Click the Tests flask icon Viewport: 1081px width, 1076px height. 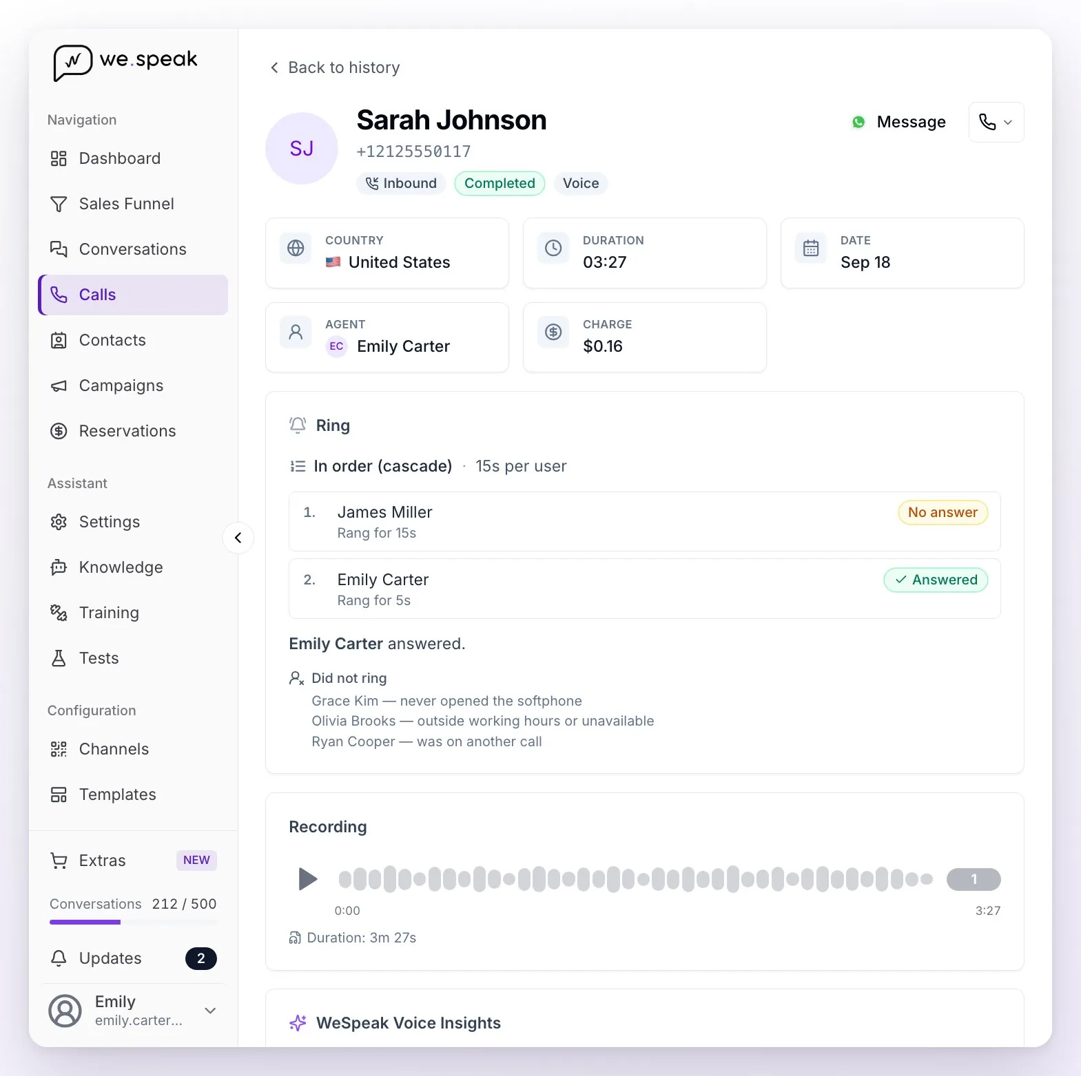point(59,658)
